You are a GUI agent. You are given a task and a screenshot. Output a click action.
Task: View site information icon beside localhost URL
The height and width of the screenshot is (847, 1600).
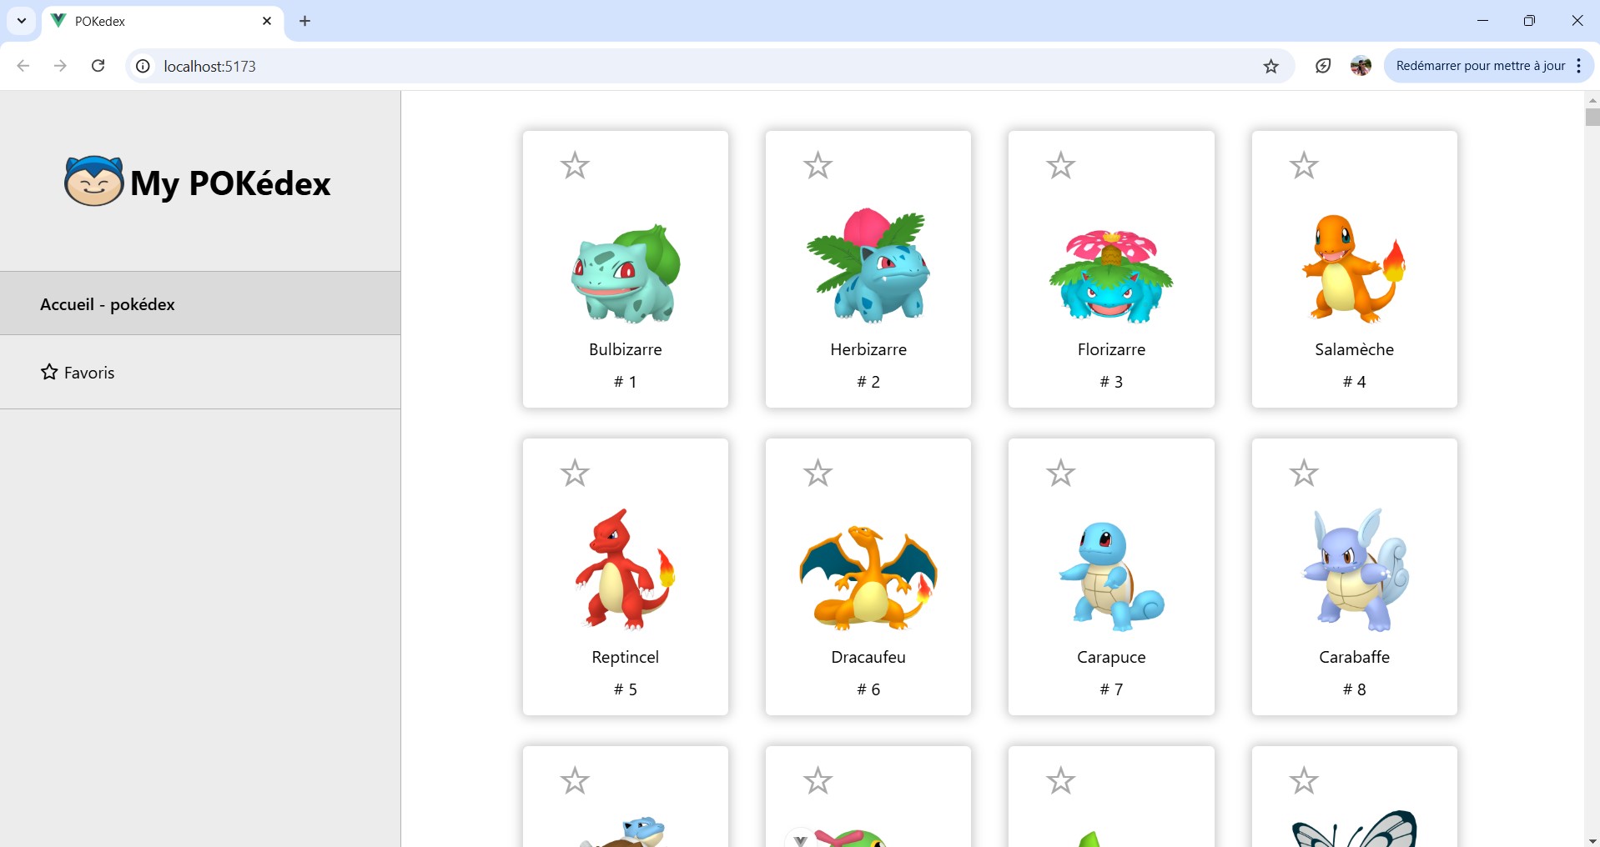(143, 66)
